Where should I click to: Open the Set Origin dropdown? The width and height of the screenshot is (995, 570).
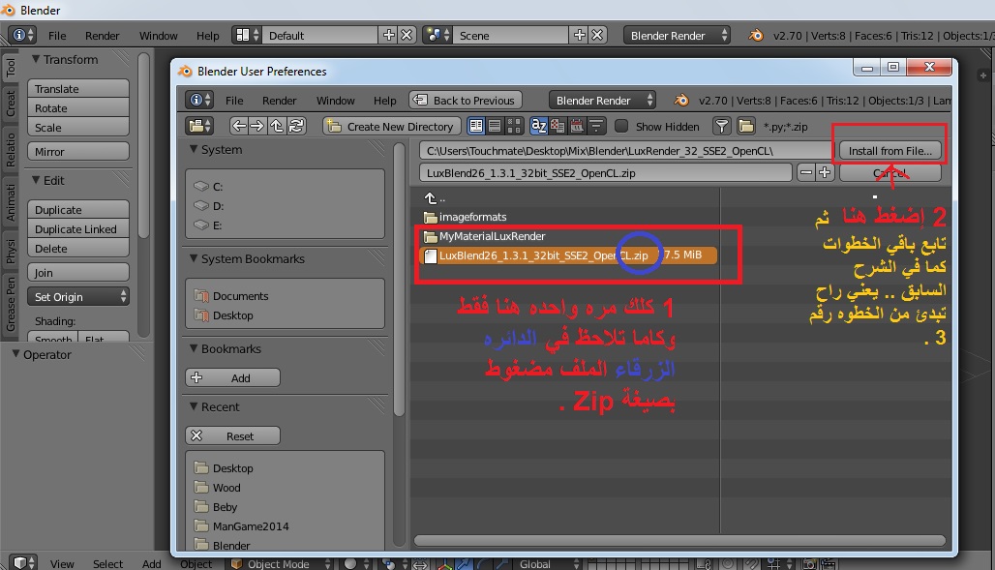click(78, 296)
